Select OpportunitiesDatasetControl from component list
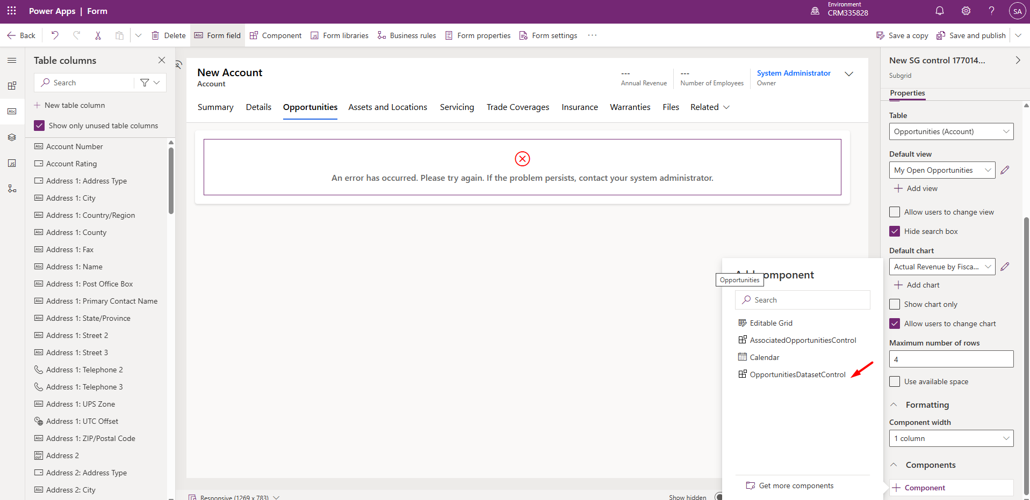 coord(797,374)
